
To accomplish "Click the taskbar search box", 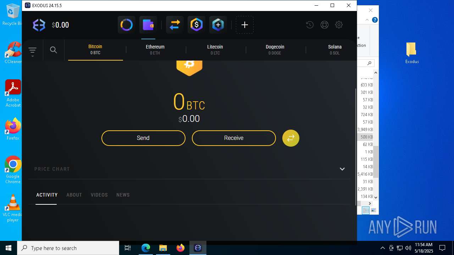I will (x=68, y=248).
